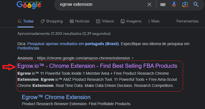205x109 pixels.
Task: Clear the search box with the X icon
Action: (149, 4)
